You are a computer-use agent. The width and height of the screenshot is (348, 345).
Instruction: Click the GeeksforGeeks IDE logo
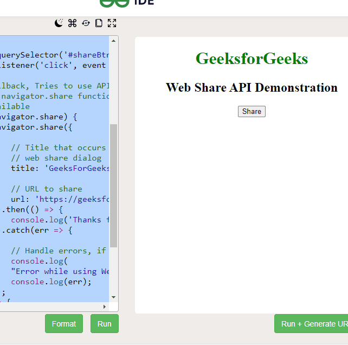pyautogui.click(x=127, y=3)
